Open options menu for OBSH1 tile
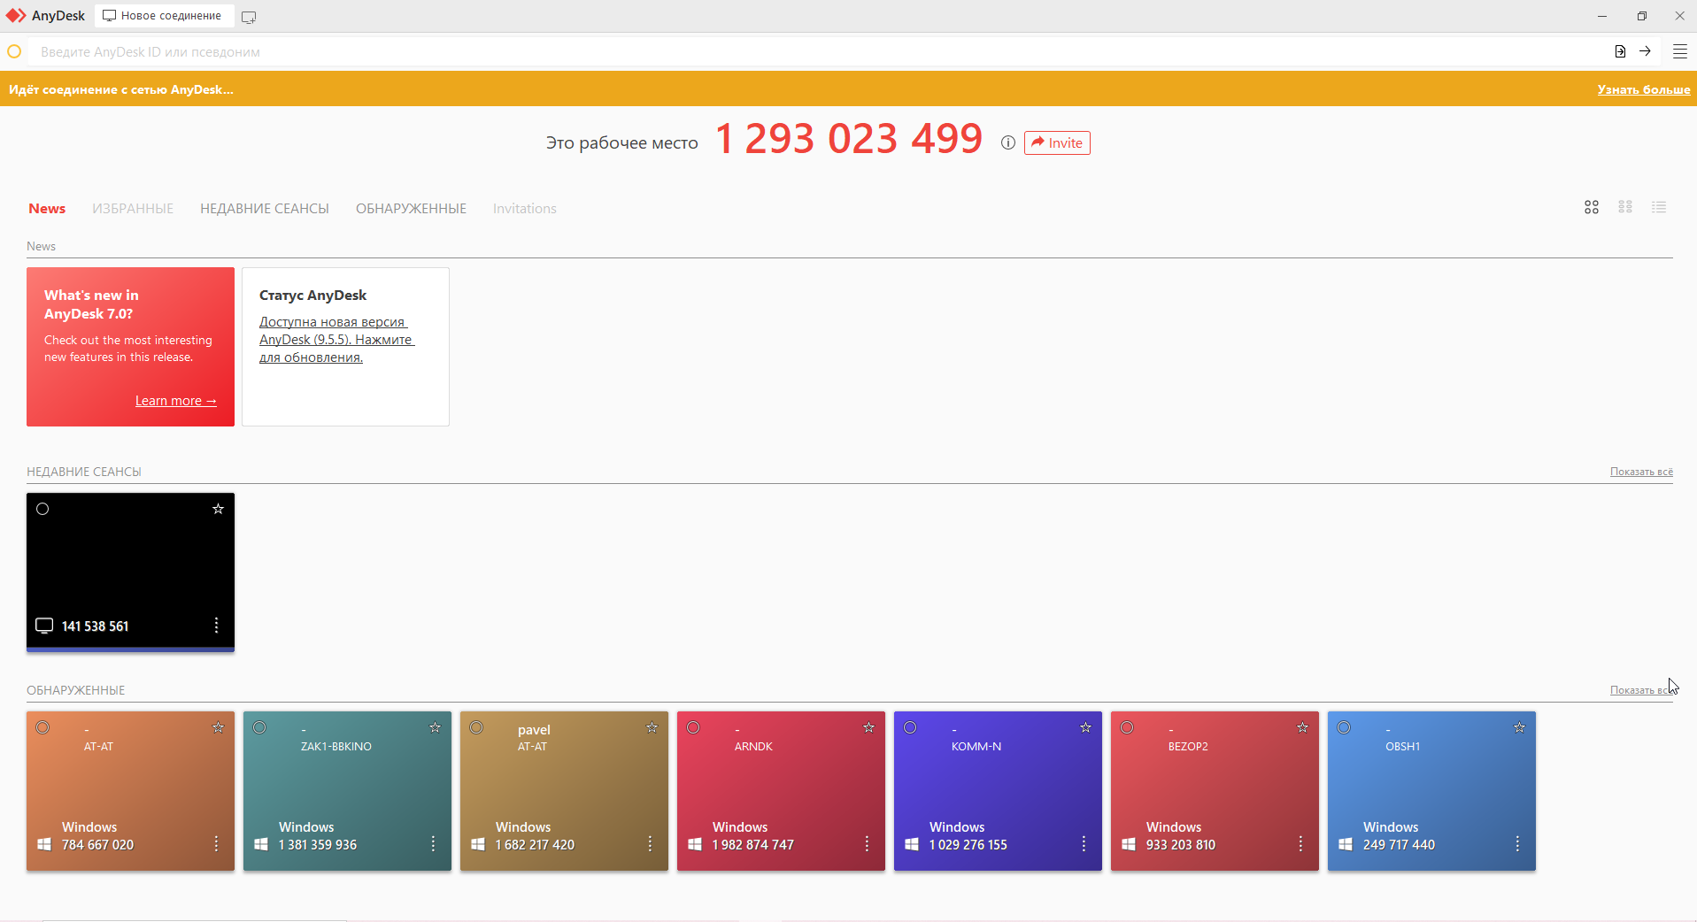The width and height of the screenshot is (1697, 922). point(1517,844)
